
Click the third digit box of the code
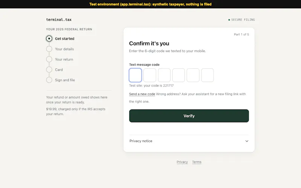[x=164, y=75]
